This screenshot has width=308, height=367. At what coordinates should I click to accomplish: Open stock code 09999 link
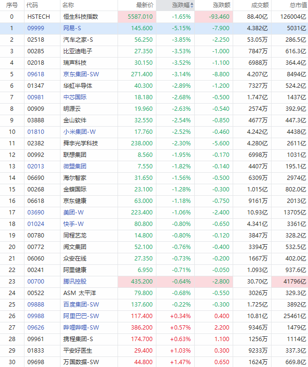coord(36,28)
